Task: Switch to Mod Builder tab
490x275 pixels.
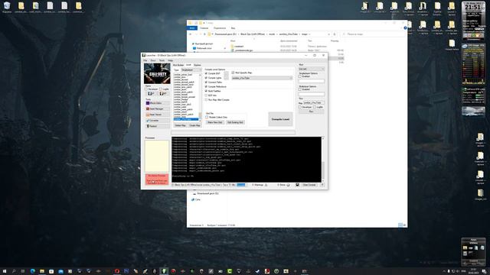Action: coord(178,65)
